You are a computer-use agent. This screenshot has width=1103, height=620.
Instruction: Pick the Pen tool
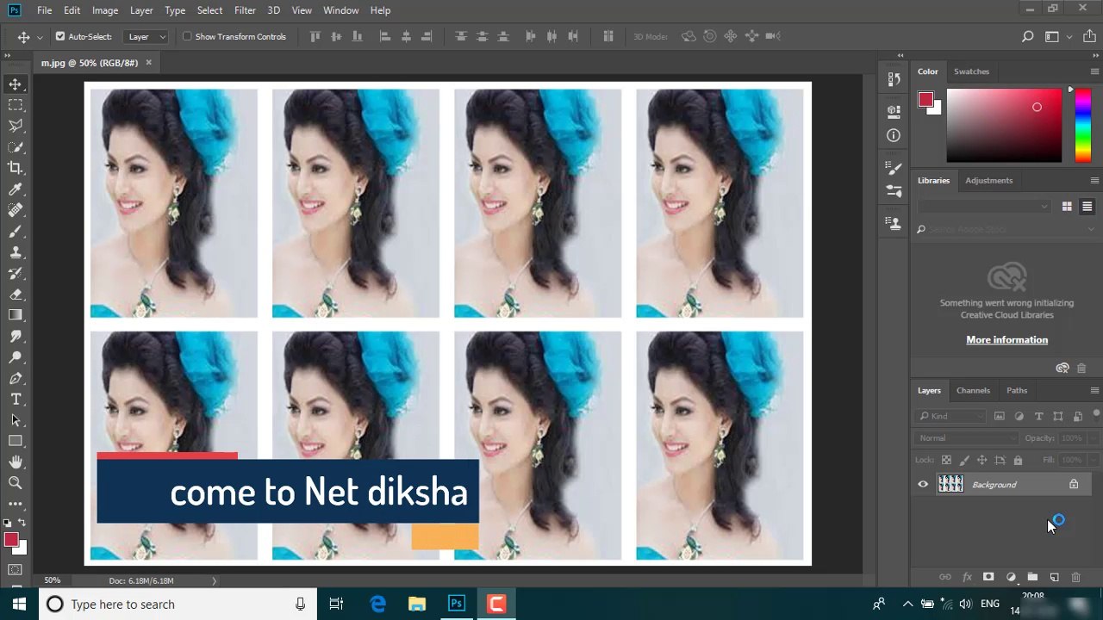16,378
